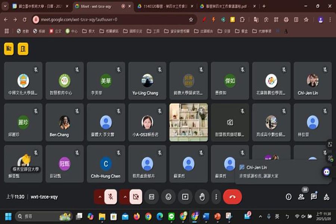Open the more options three-dot menu

point(216,197)
